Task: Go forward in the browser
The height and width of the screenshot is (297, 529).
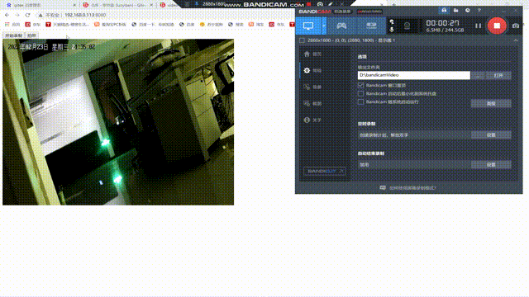Action: pyautogui.click(x=17, y=15)
